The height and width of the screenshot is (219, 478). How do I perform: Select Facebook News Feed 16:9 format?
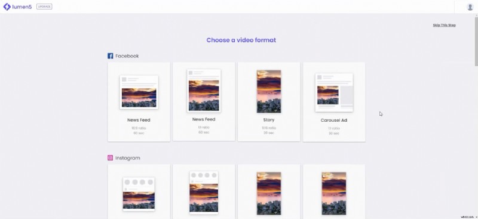pos(139,101)
